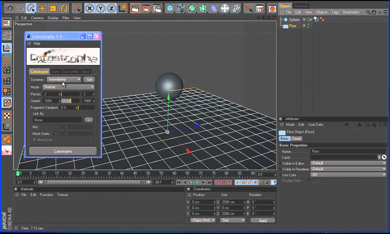Click the record keyframe button

click(x=217, y=182)
